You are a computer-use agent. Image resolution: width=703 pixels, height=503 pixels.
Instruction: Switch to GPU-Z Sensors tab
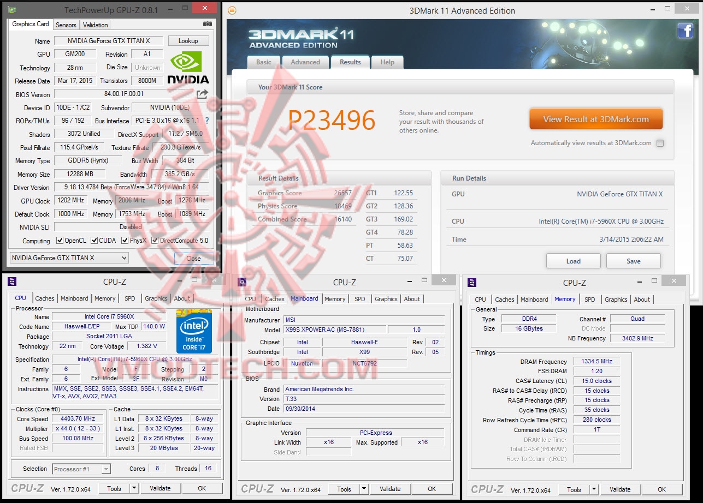[66, 25]
